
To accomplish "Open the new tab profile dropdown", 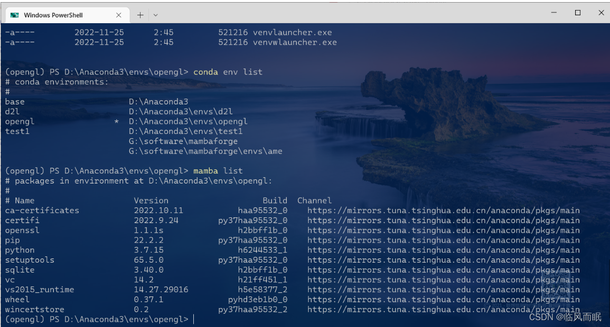I will tap(156, 15).
